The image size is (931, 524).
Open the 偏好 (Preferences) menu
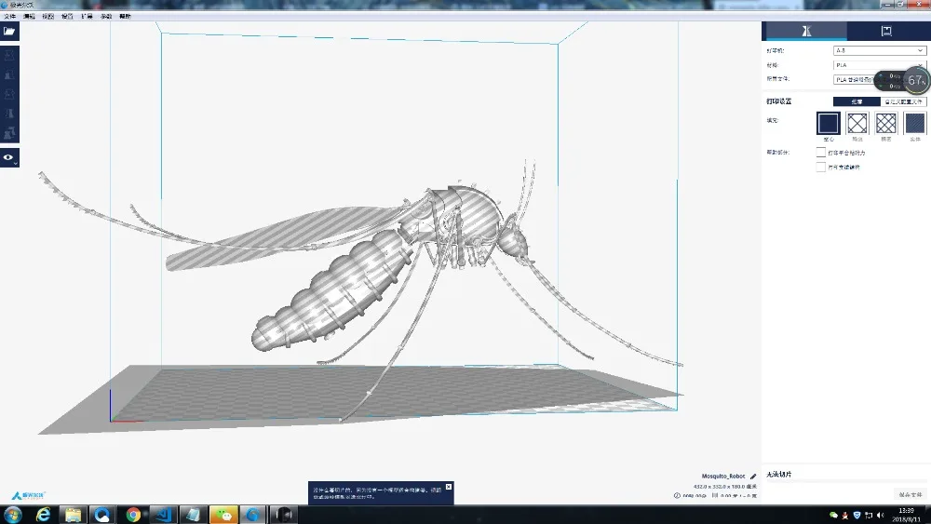click(x=106, y=17)
